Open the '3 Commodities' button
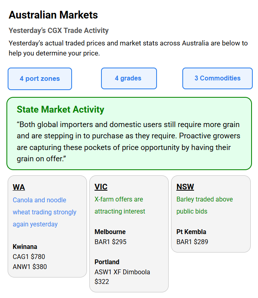The image size is (258, 298). (x=217, y=78)
